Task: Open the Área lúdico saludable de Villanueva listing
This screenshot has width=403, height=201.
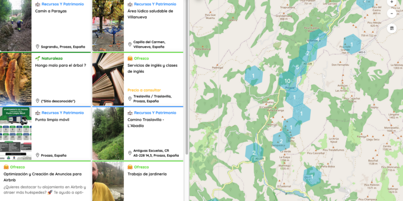Action: pos(150,14)
